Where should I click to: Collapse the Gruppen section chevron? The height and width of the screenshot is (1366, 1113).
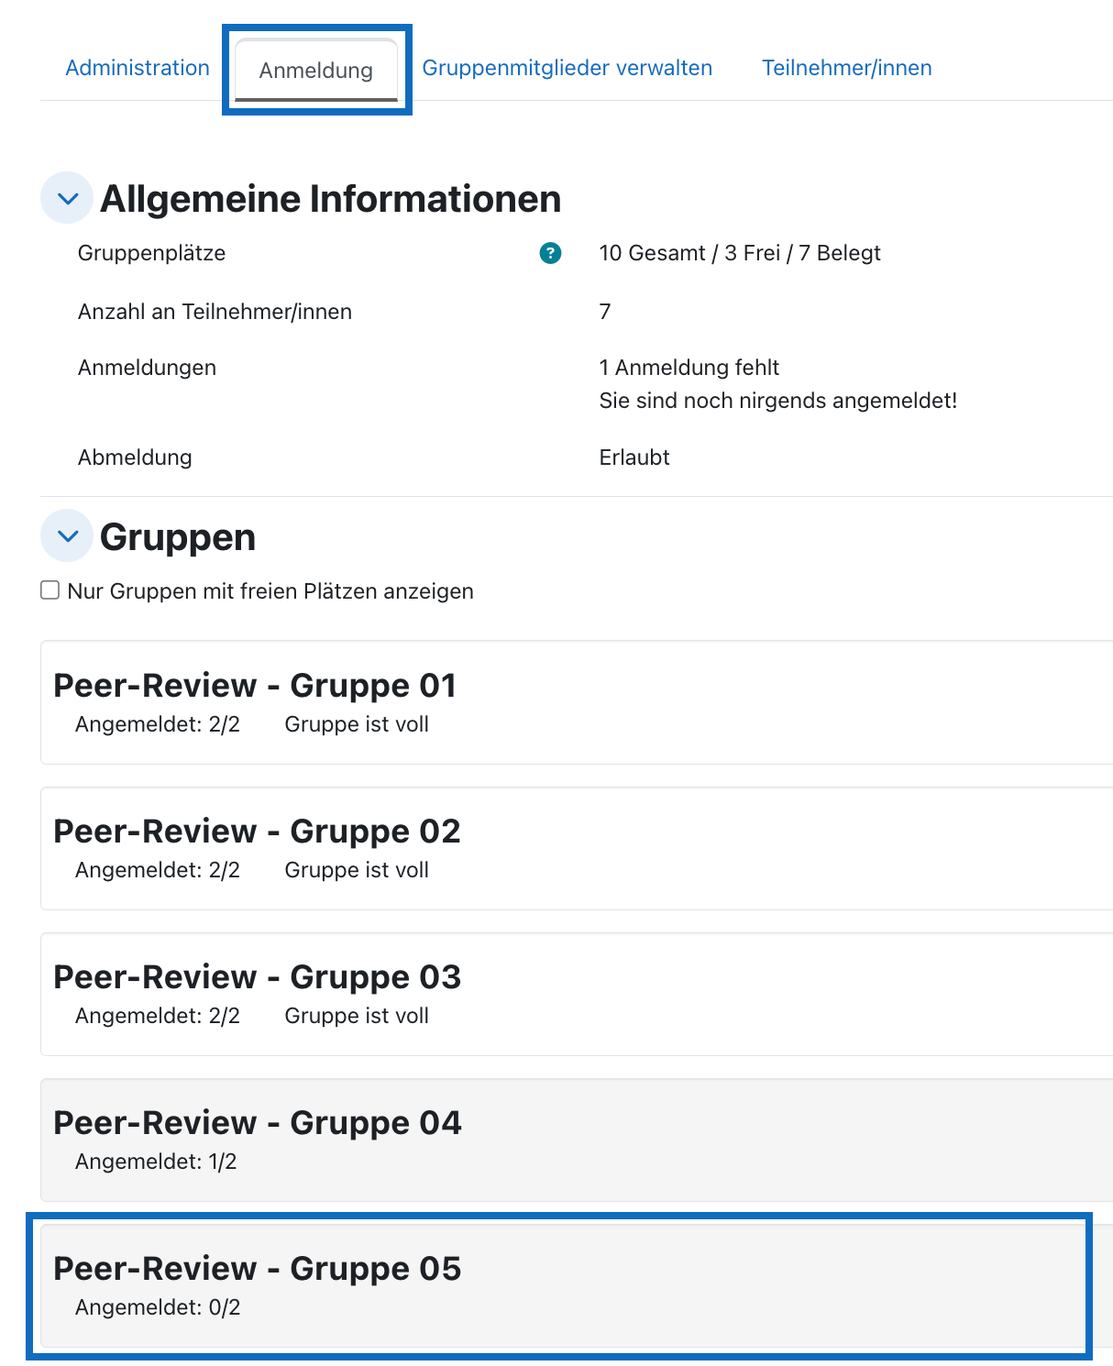pyautogui.click(x=67, y=535)
